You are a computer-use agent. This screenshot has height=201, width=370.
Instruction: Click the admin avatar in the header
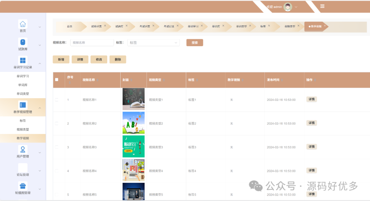pos(288,7)
